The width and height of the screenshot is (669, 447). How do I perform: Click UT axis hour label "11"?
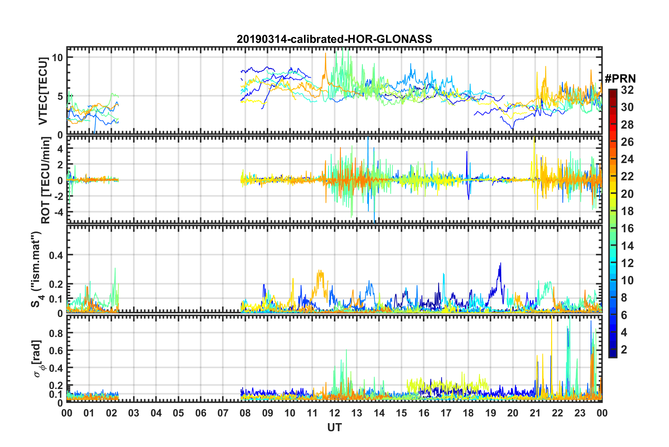point(312,413)
